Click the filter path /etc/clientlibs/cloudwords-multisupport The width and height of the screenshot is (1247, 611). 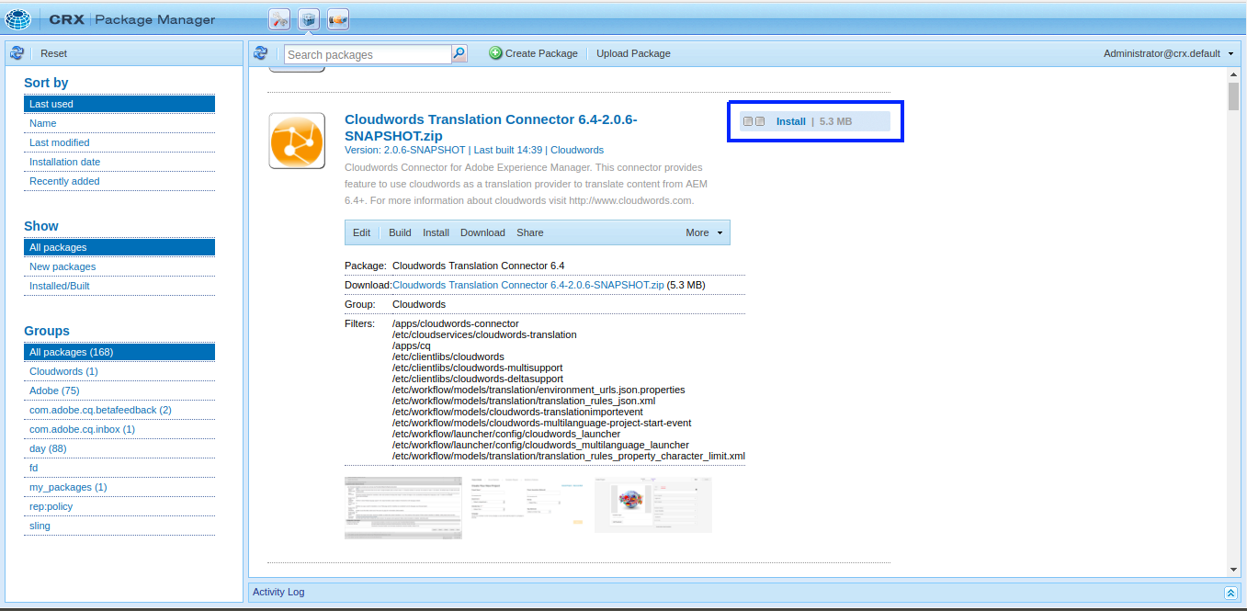pos(478,368)
